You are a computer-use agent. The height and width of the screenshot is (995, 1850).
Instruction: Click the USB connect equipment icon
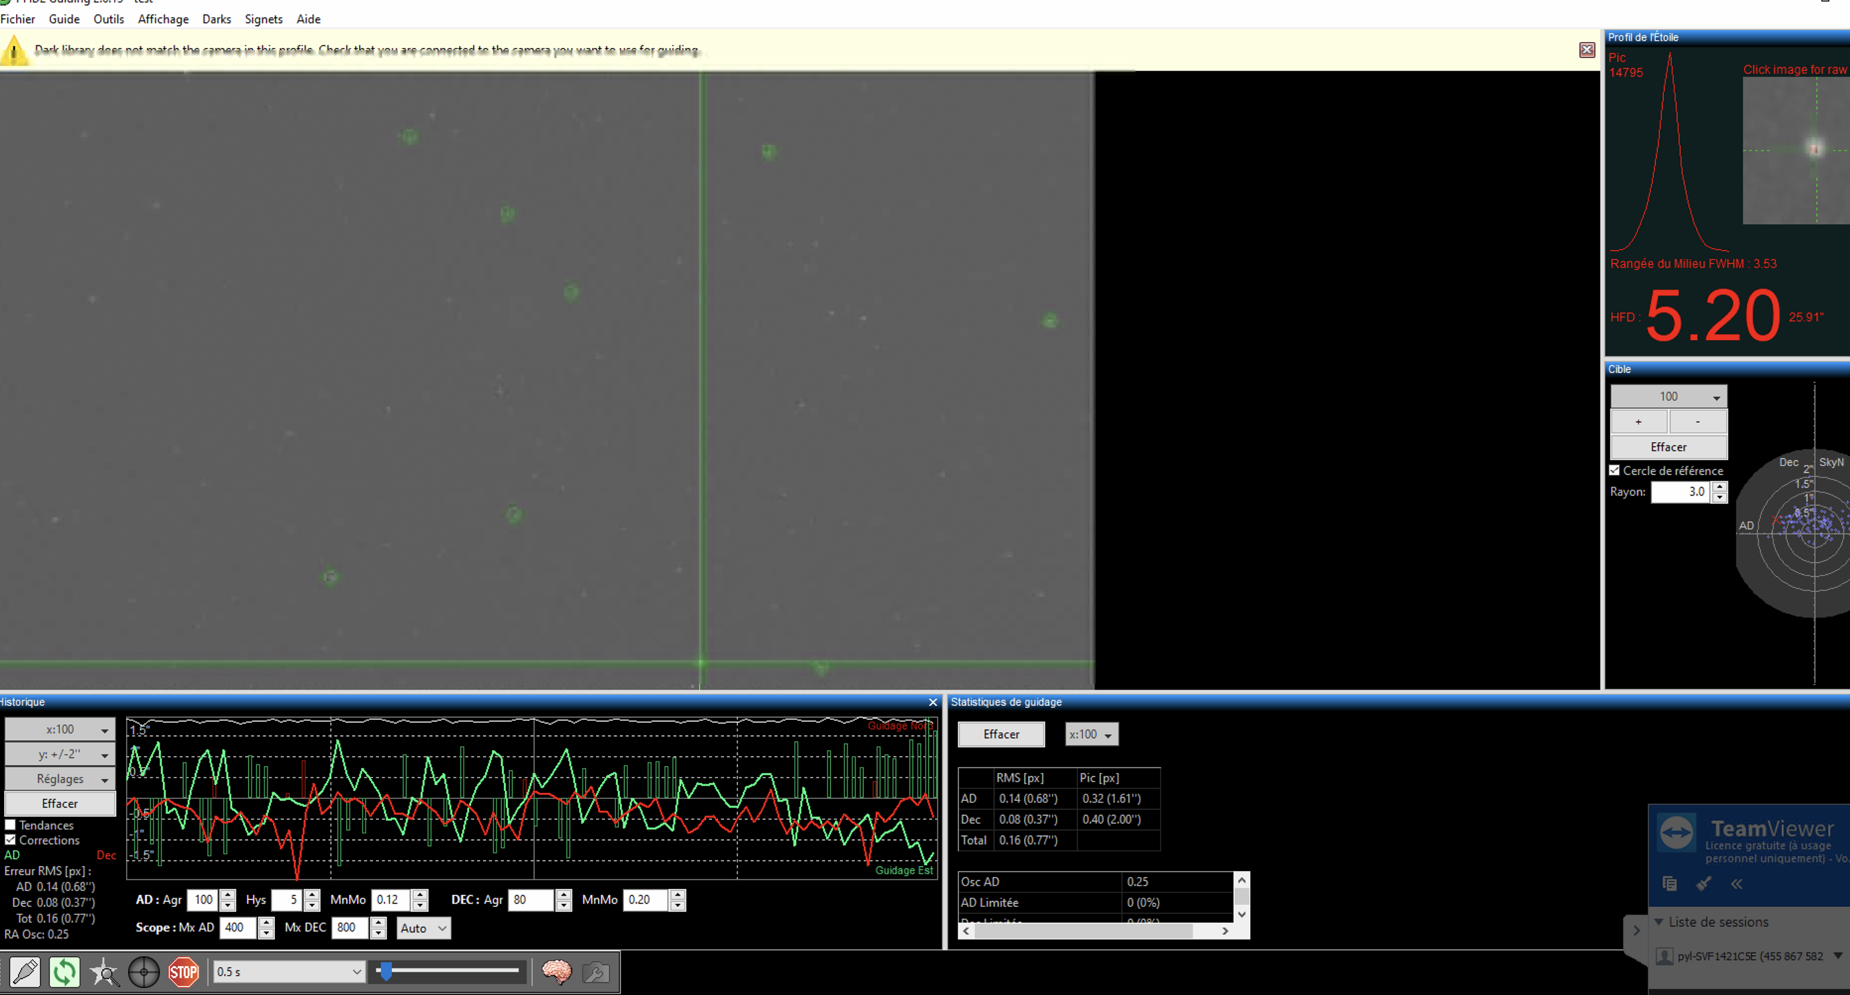[25, 972]
